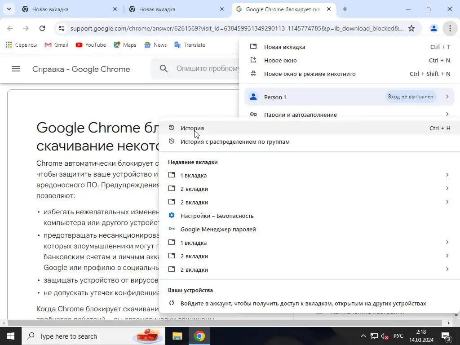Image resolution: width=460 pixels, height=345 pixels.
Task: Go forward to the next page
Action: click(26, 28)
